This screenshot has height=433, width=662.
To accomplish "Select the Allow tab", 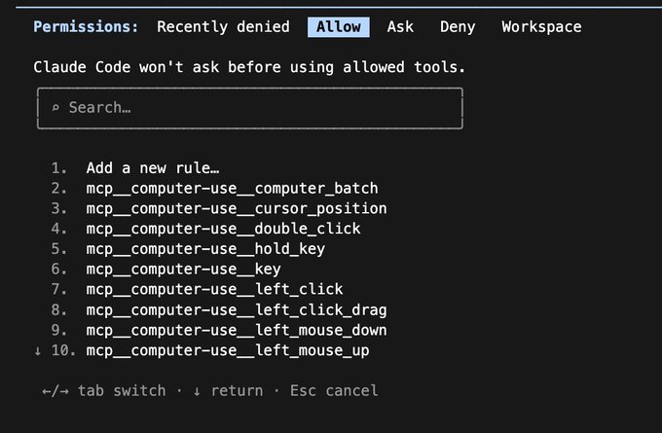I will (x=339, y=27).
